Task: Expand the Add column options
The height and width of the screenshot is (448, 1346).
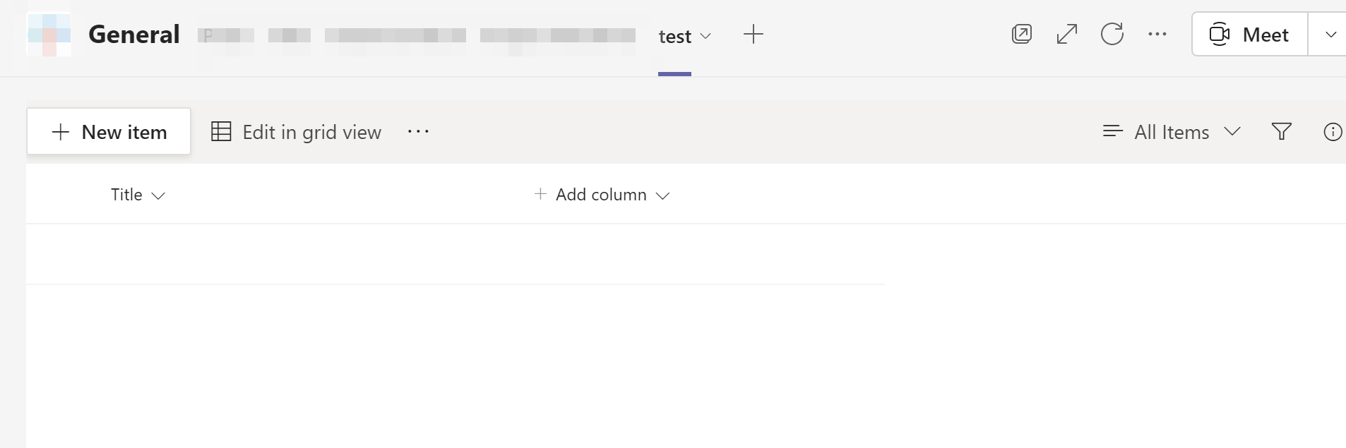Action: click(662, 195)
